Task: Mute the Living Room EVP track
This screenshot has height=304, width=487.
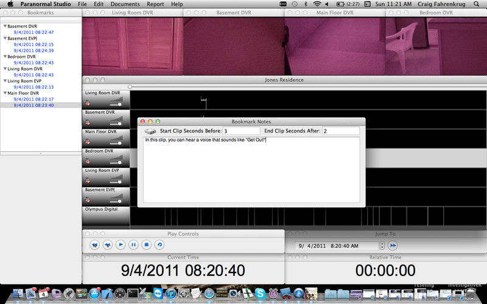Action: (88, 181)
